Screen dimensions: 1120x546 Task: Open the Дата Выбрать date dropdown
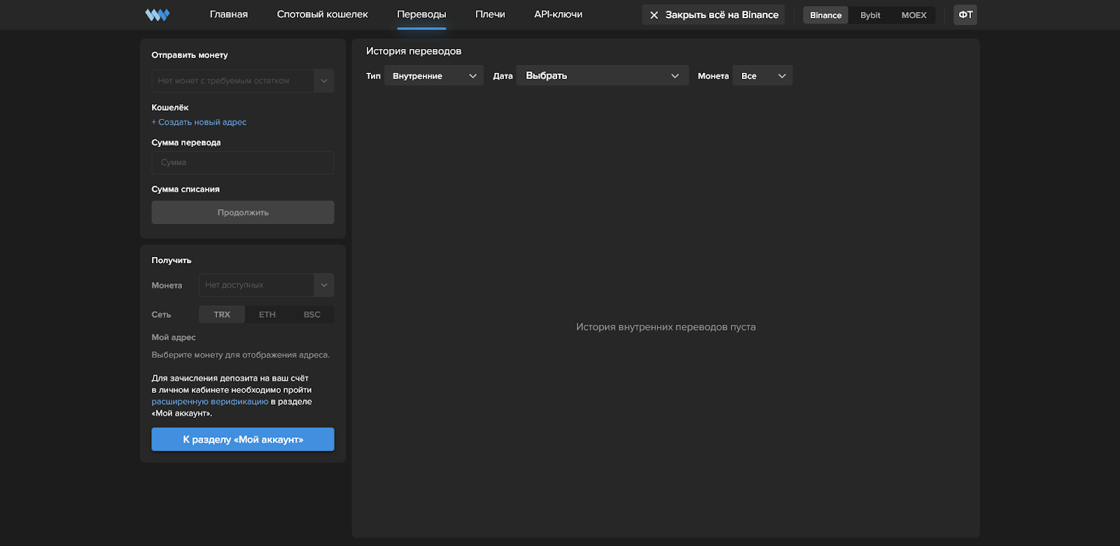pos(603,76)
